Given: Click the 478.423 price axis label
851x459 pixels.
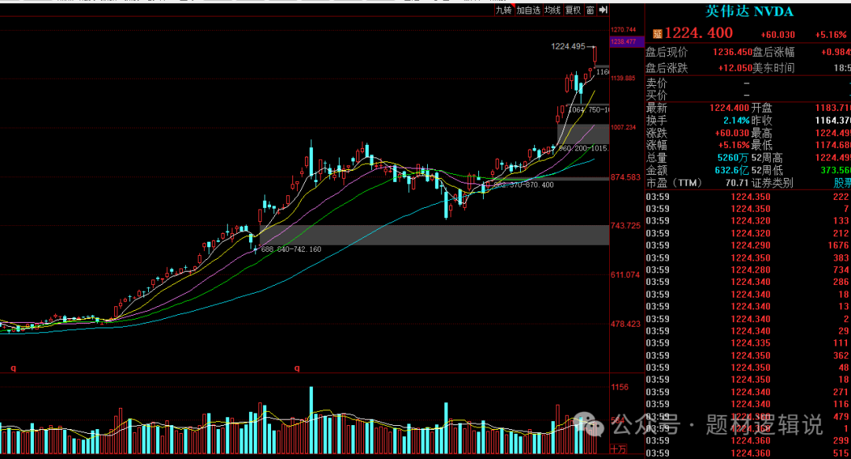Looking at the screenshot, I should click(625, 324).
